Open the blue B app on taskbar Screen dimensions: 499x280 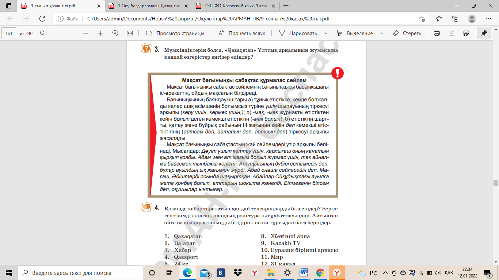click(x=221, y=273)
